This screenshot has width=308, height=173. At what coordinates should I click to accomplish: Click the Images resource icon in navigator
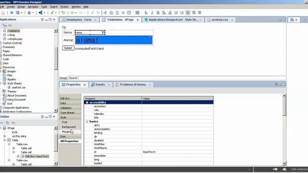(4, 71)
